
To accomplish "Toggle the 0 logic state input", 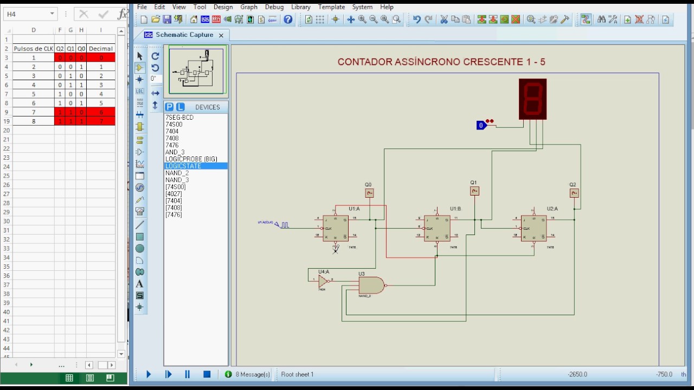I will pos(480,125).
